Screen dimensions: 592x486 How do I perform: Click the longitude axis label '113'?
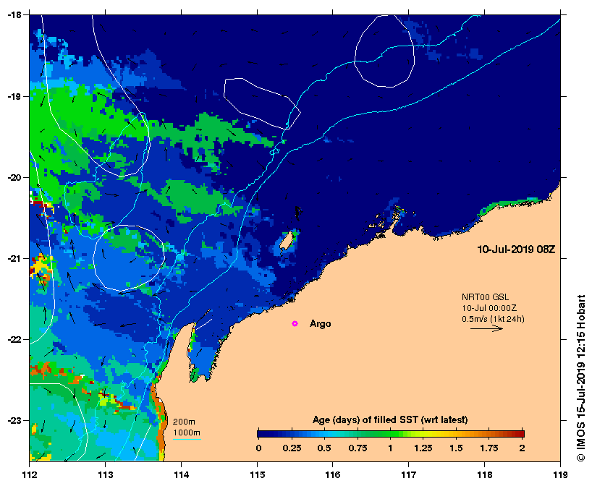(x=106, y=474)
